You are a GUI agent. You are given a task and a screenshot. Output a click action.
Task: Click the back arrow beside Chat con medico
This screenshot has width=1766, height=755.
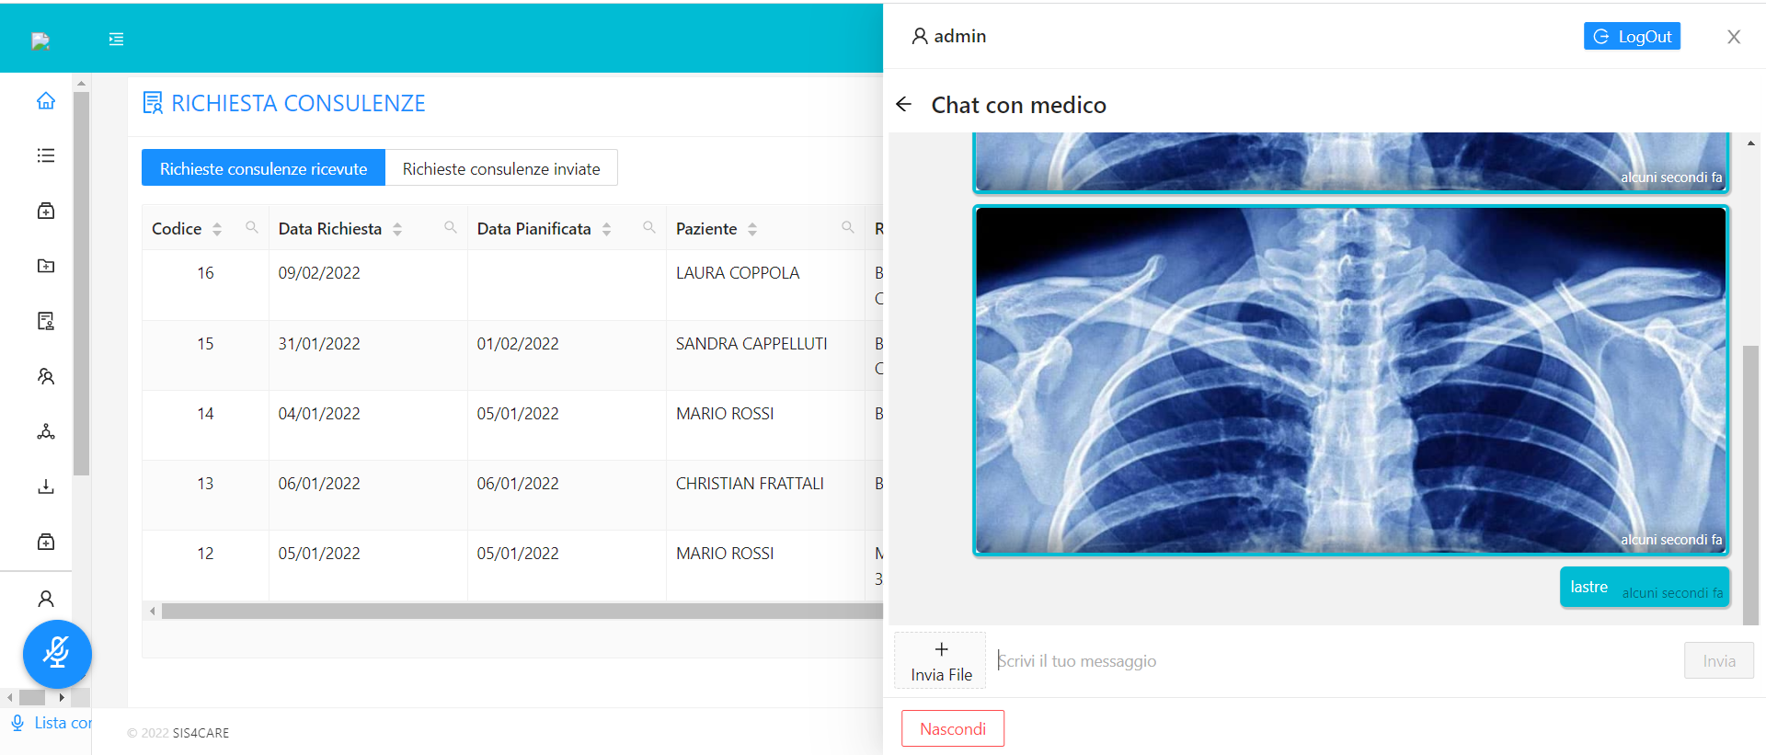903,105
